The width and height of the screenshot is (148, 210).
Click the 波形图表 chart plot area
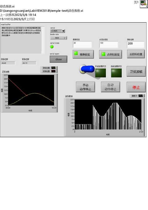pyautogui.click(x=108, y=114)
